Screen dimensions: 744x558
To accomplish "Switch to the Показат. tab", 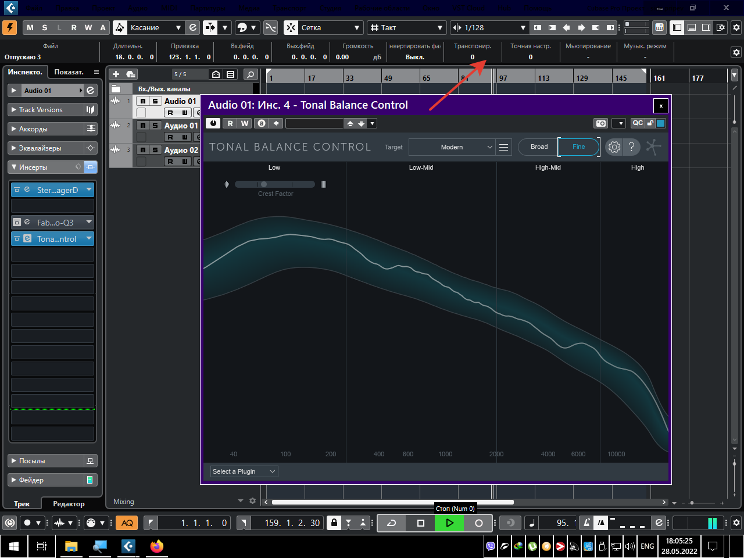I will click(x=69, y=72).
